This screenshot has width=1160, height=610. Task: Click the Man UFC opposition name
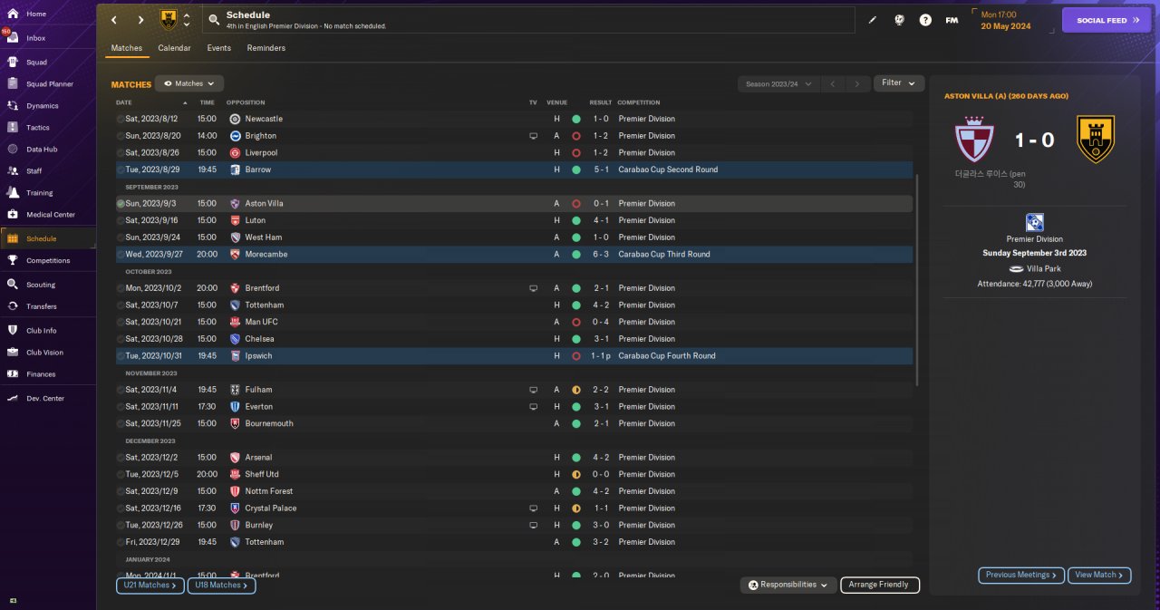pyautogui.click(x=263, y=322)
